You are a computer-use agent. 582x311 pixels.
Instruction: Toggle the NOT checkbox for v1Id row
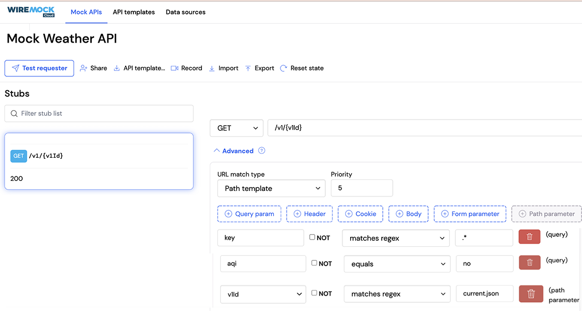click(314, 293)
